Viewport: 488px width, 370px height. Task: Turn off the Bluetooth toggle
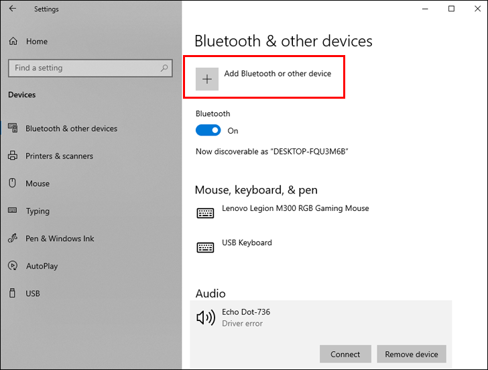point(208,130)
